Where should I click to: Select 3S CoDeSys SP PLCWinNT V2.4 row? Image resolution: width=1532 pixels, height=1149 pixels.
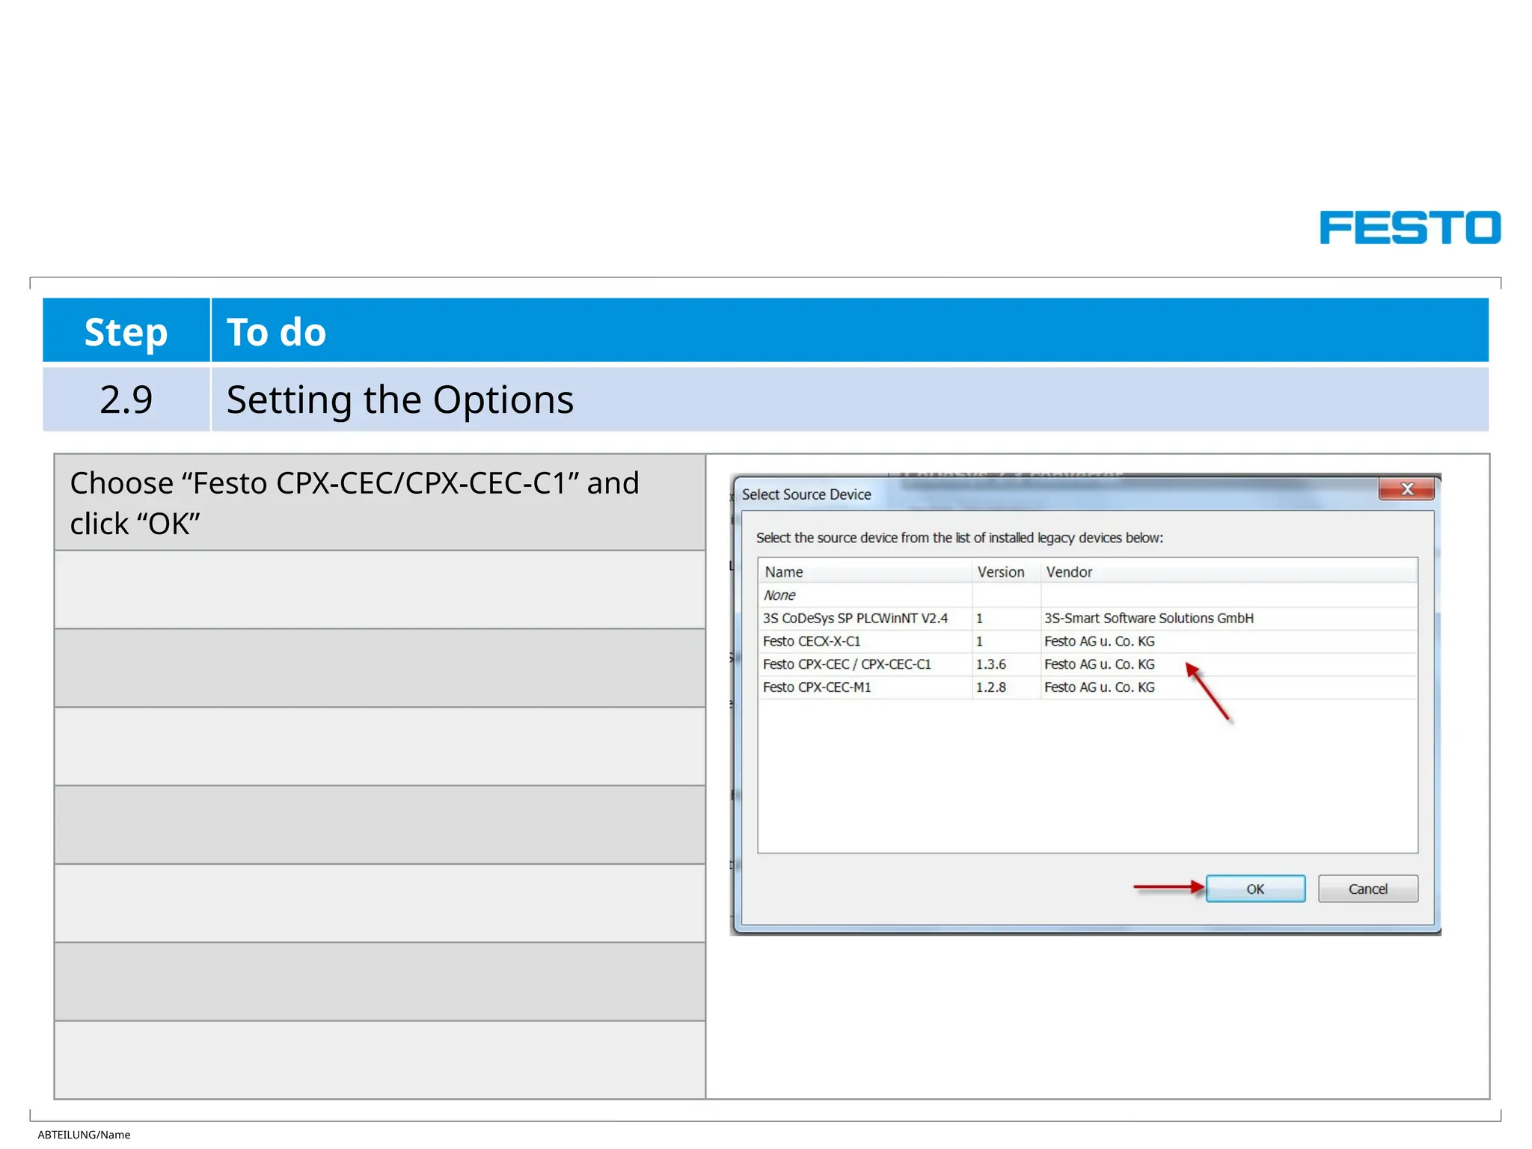pyautogui.click(x=1088, y=619)
